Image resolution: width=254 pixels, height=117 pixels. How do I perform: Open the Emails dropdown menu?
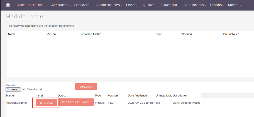217,5
